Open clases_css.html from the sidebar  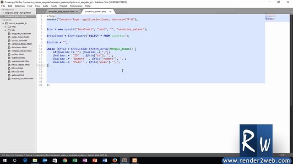(x=19, y=41)
